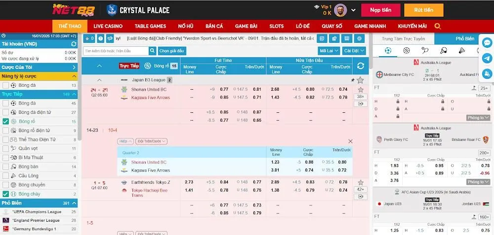Open the Telegram floating icon

pos(487,58)
